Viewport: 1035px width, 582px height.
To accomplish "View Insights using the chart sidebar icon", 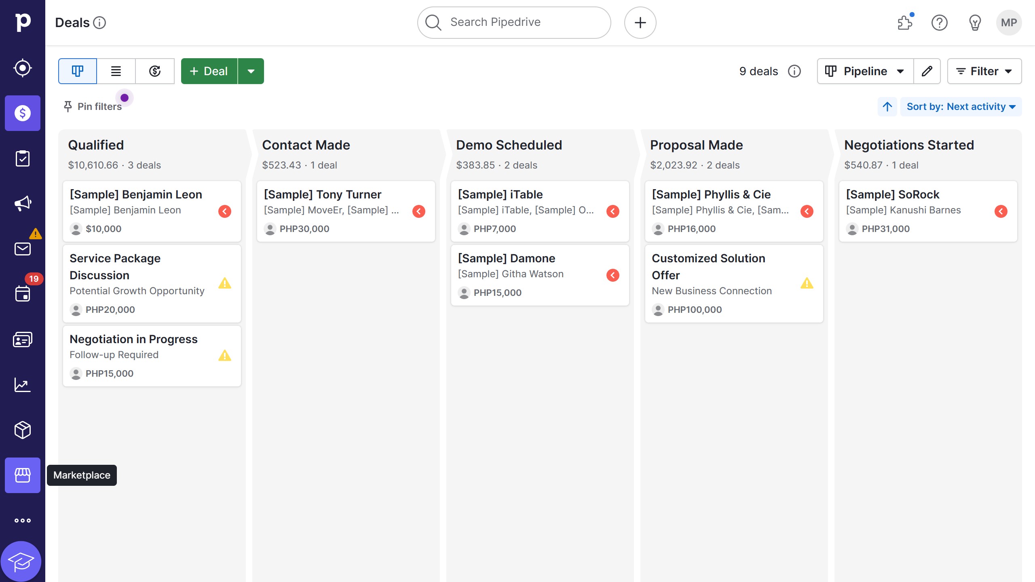I will tap(23, 384).
